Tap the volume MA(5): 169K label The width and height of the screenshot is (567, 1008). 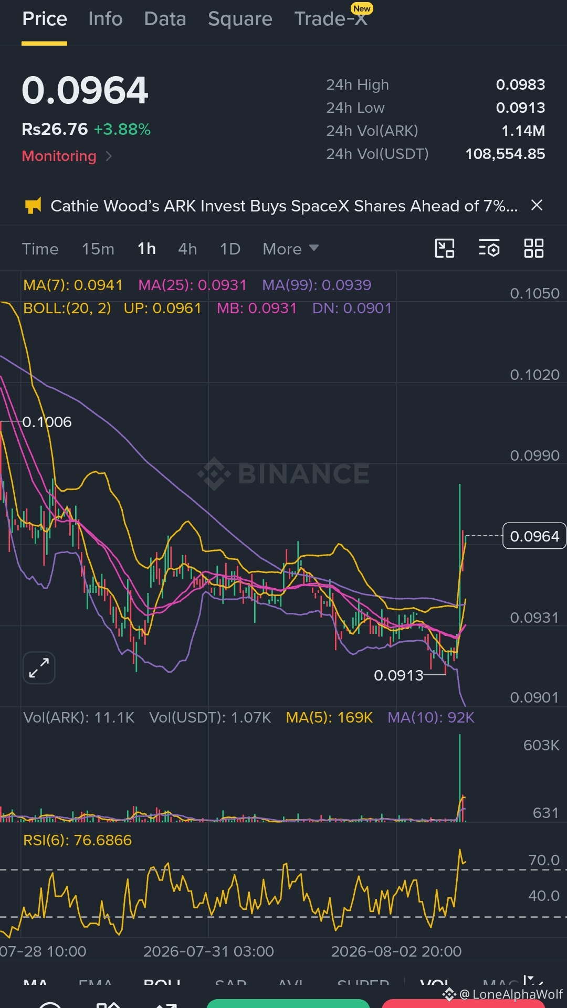(x=329, y=717)
